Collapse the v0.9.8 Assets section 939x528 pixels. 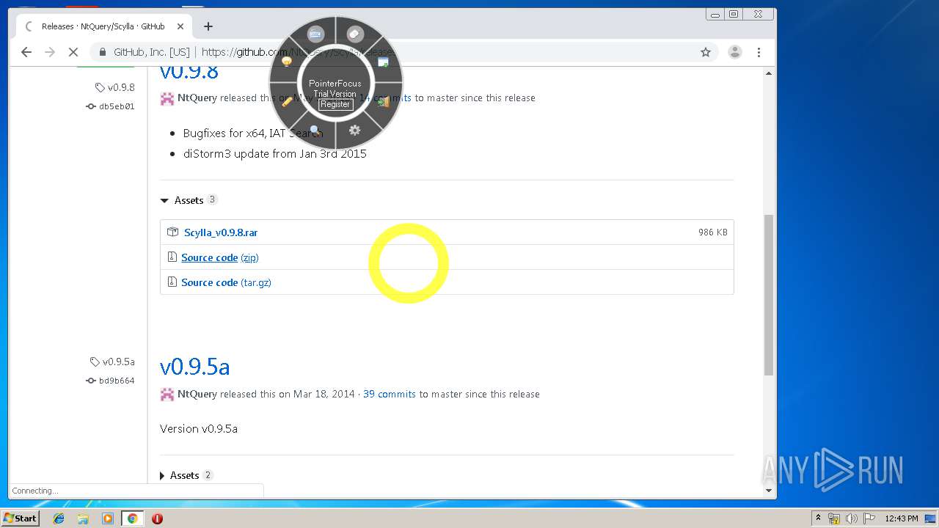189,200
